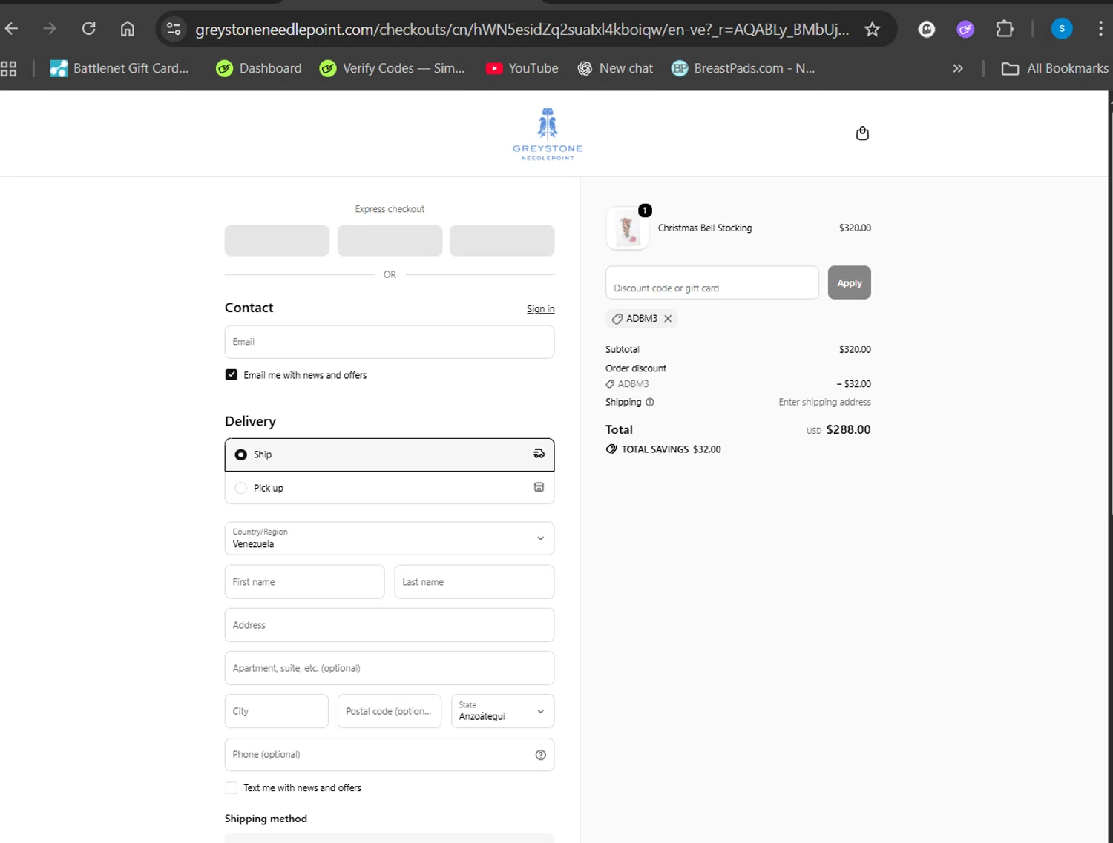Viewport: 1113px width, 843px height.
Task: Click the phone field help icon
Action: point(540,755)
